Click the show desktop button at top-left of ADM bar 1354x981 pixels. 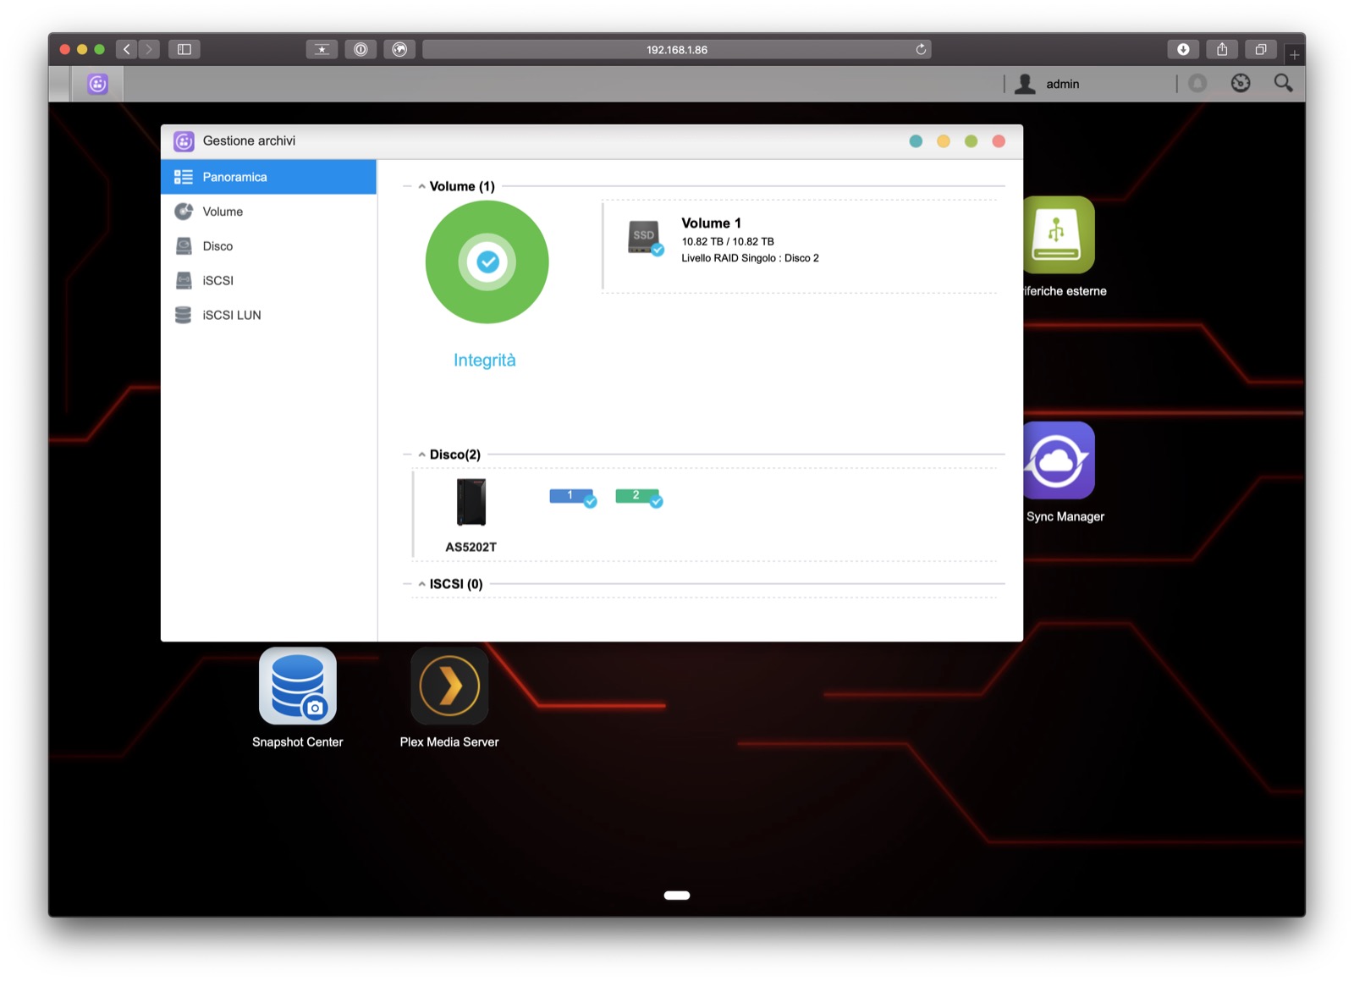[59, 84]
